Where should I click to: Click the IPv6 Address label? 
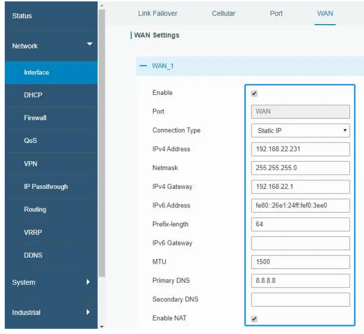pos(171,205)
